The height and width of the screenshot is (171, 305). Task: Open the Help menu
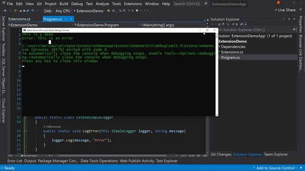pyautogui.click(x=166, y=4)
